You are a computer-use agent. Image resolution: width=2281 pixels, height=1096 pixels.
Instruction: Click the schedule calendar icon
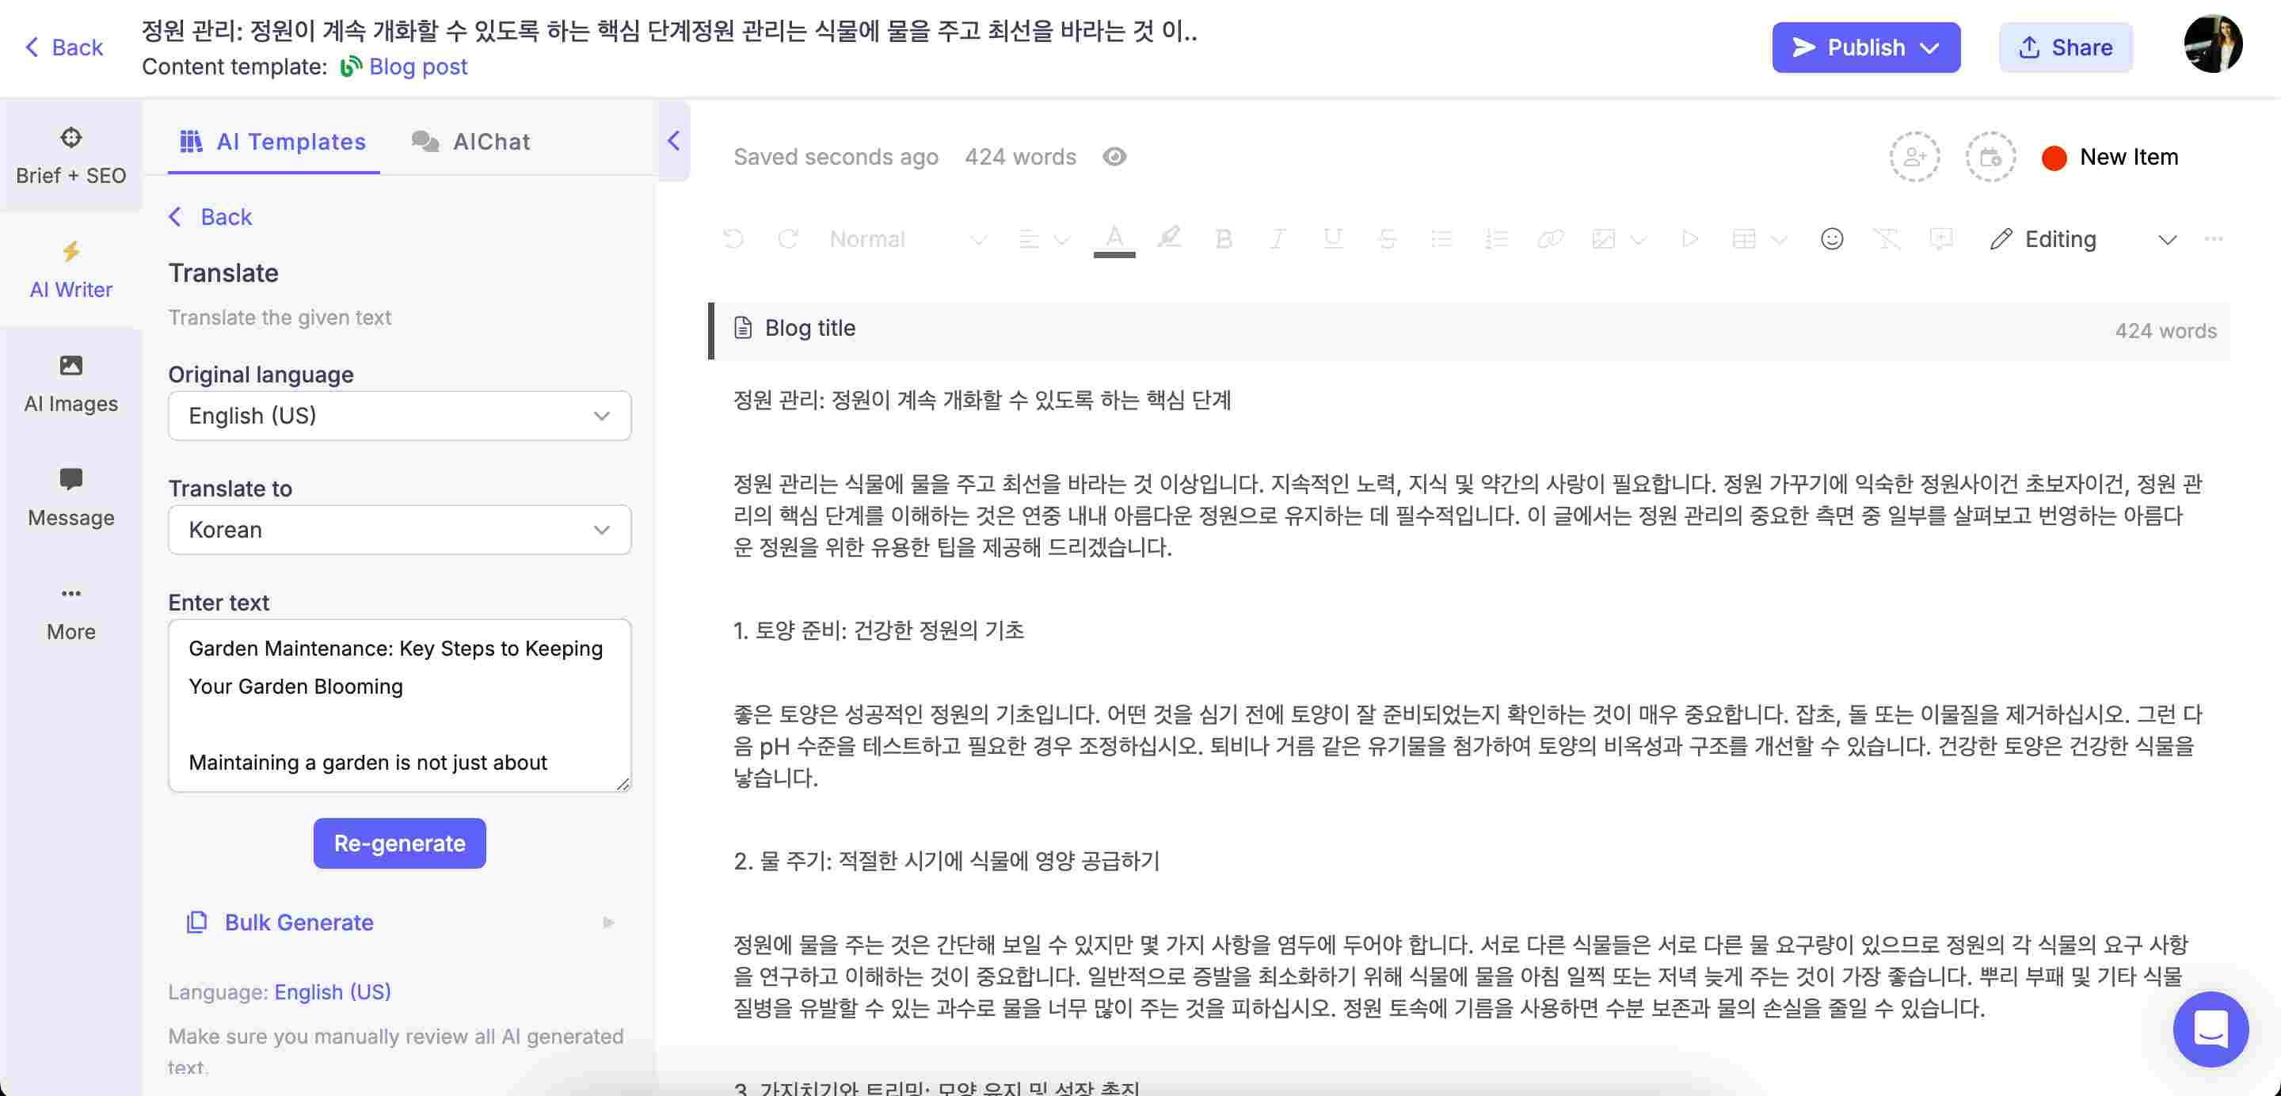tap(1990, 157)
